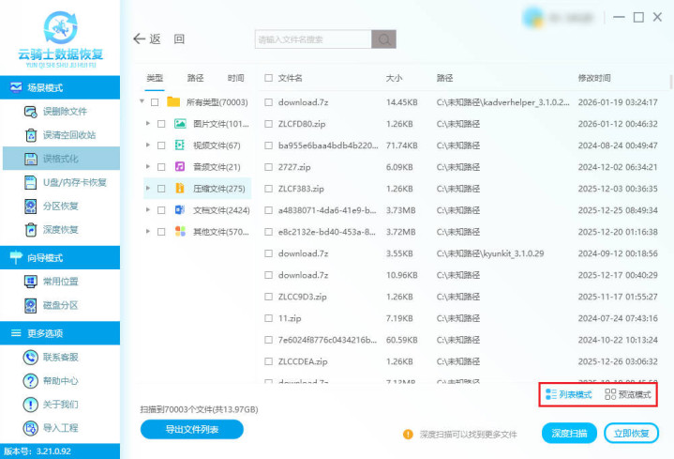
Task: Switch to the 类型 tab
Action: [155, 78]
